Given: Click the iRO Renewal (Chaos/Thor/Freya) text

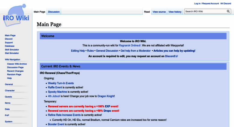Looking at the screenshot, I should pos(60,73).
